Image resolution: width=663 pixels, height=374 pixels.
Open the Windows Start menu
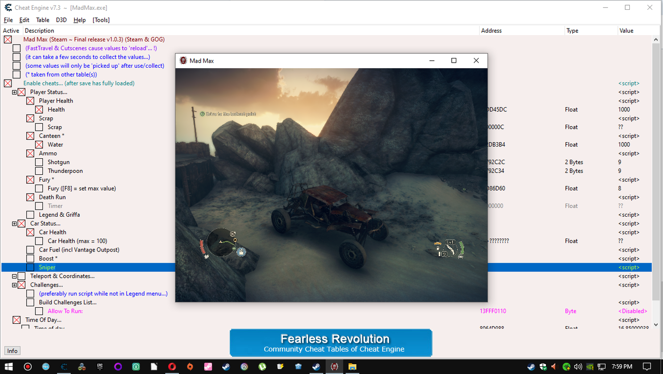pyautogui.click(x=9, y=367)
